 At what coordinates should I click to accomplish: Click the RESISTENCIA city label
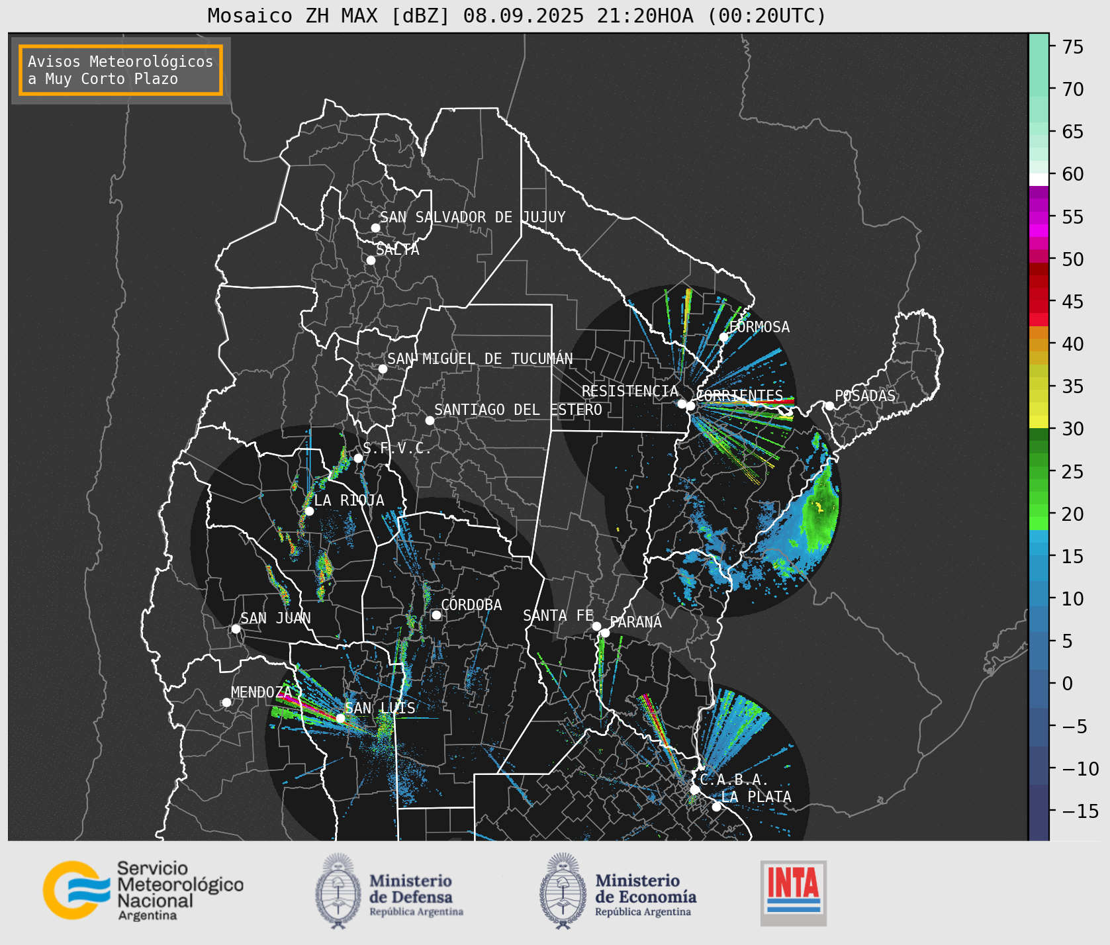tap(630, 391)
